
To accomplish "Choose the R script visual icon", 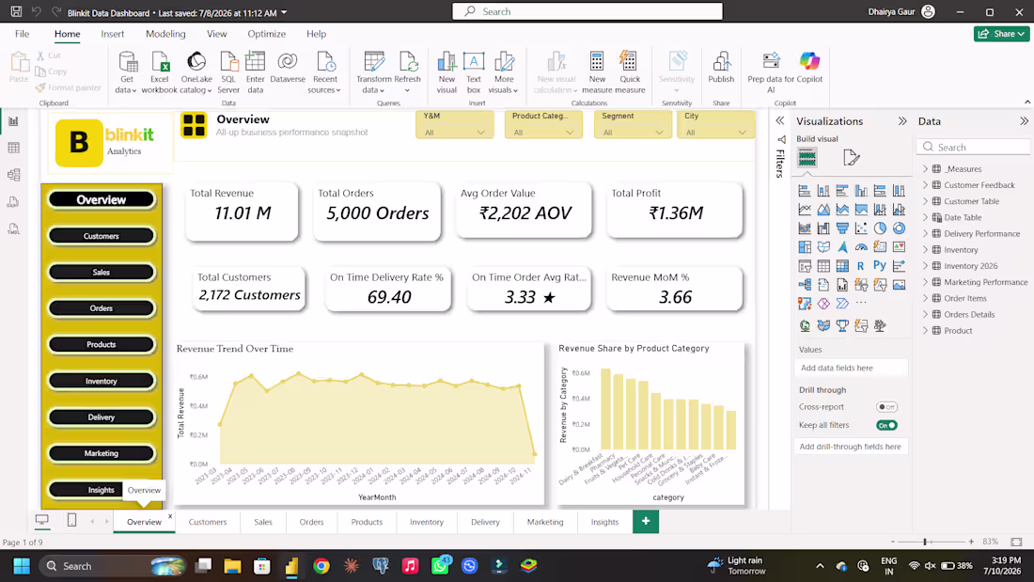I will (860, 266).
